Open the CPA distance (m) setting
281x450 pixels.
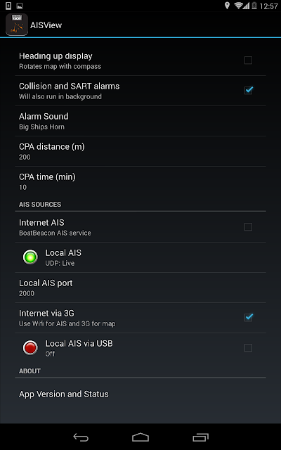140,151
